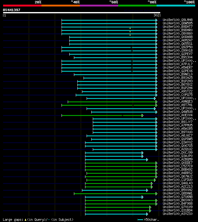Screen dimensions: 198x222
Task: Select the UniRef100_A2BQM9 label
Action: (178, 159)
